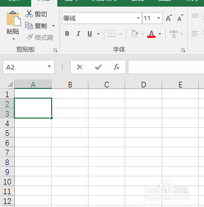Open the Paste options arrow below 粘贴
The width and height of the screenshot is (204, 207).
13,39
